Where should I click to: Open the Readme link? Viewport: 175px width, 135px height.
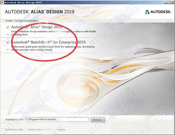tap(61, 129)
